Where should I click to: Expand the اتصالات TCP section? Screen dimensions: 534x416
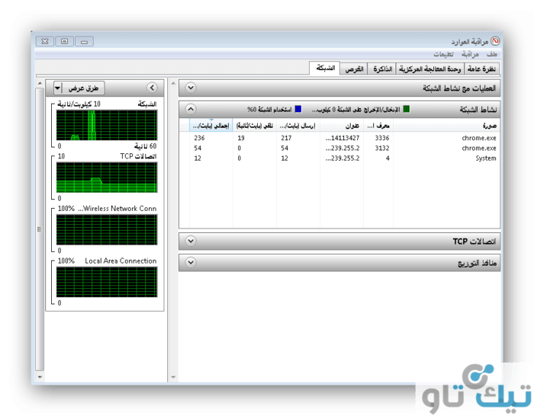point(191,242)
